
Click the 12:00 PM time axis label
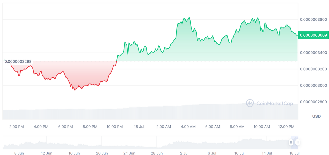point(286,127)
